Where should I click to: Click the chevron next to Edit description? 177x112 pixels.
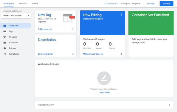point(73,54)
